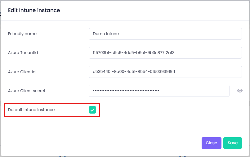Click the white checkmark inside green box
Viewport: 250px width, 157px height.
click(x=92, y=110)
